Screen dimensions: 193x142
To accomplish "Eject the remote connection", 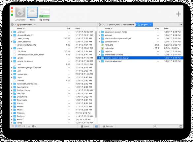I will coord(181,25).
